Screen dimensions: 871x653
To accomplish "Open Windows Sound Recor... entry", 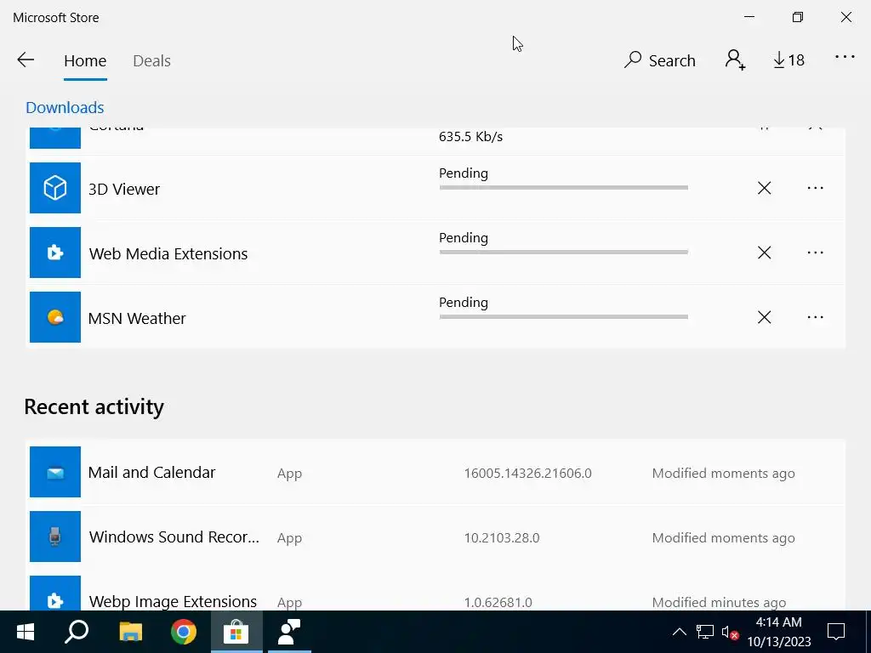I will (x=435, y=537).
